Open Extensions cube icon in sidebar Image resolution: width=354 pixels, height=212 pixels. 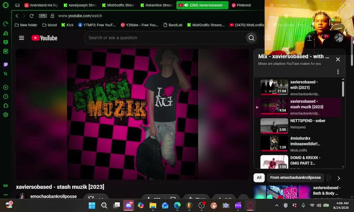point(6,106)
